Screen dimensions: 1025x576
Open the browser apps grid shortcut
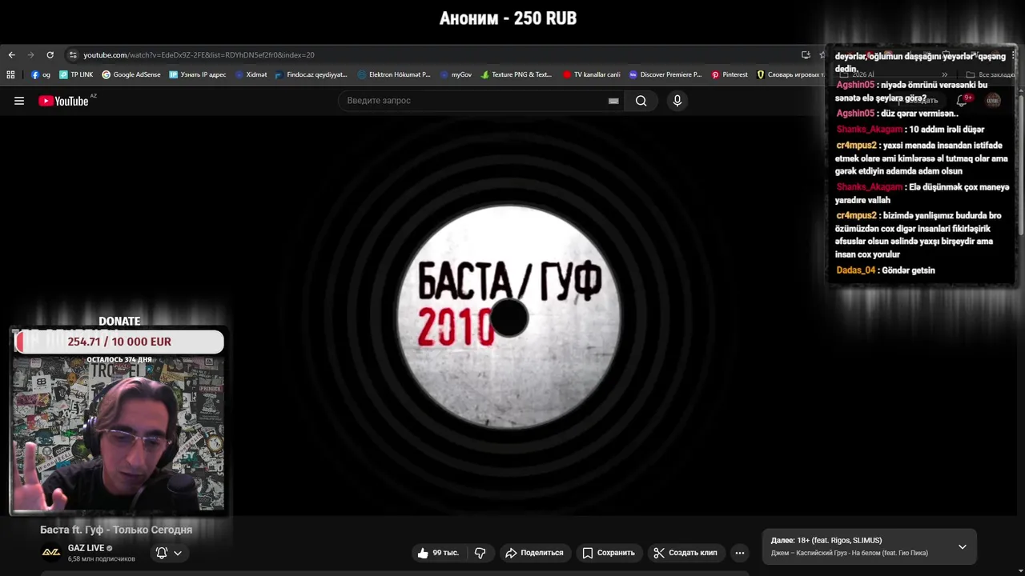tap(10, 74)
